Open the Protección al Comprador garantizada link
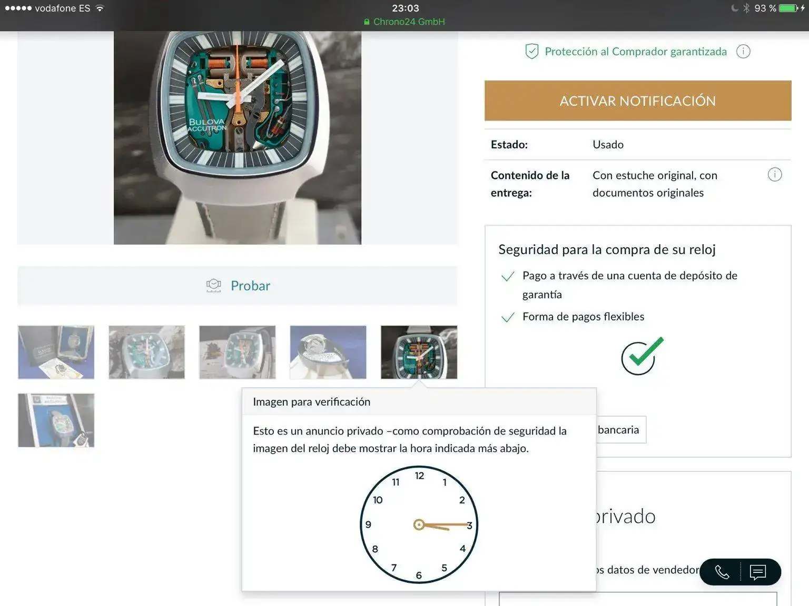This screenshot has height=606, width=809. point(635,52)
